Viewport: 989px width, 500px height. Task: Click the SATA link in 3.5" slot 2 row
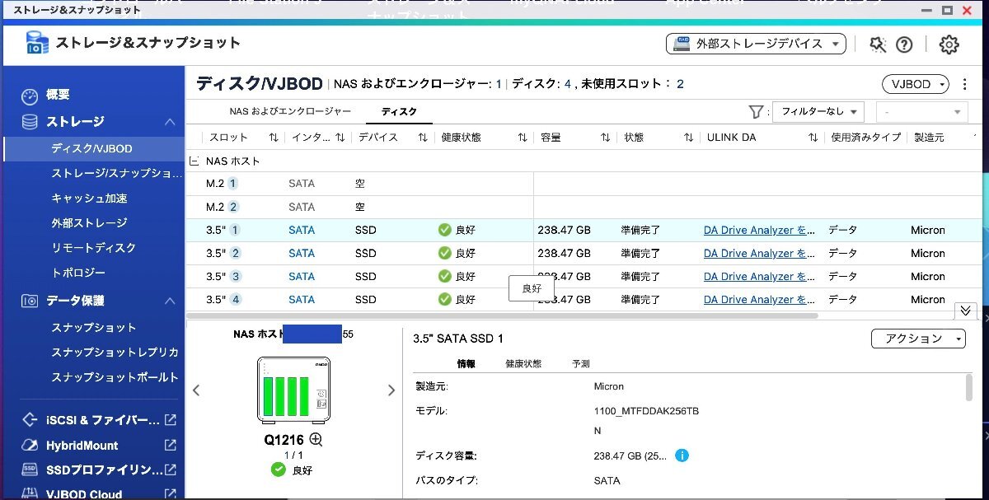pos(302,253)
